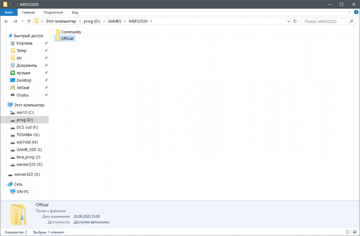Click the Up one level arrow

coord(29,21)
